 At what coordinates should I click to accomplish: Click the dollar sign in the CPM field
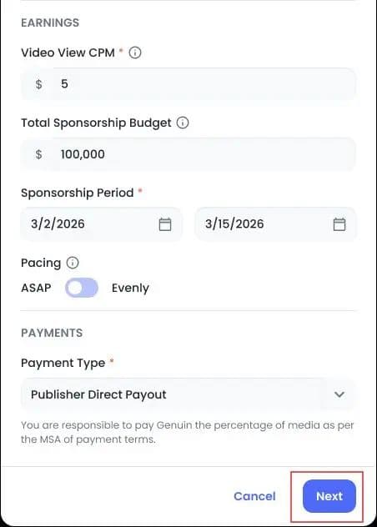click(38, 83)
